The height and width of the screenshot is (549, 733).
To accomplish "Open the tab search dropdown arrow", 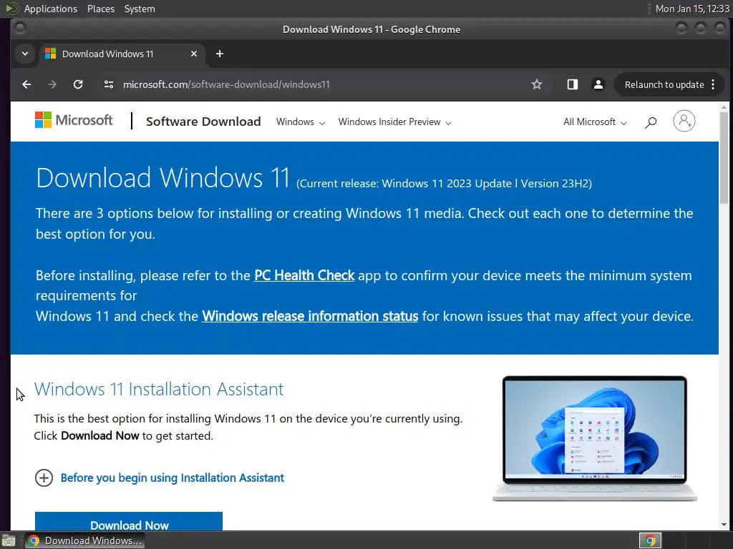I will point(25,54).
